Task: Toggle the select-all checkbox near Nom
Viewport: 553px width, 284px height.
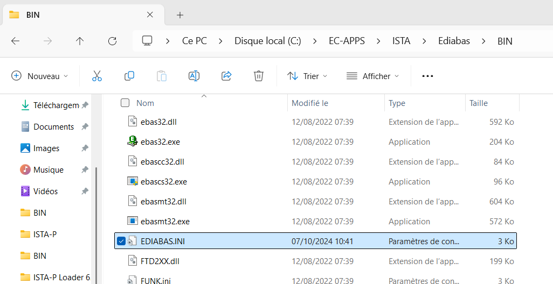Action: point(125,103)
